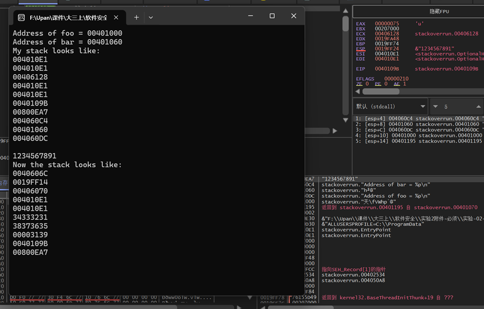The height and width of the screenshot is (309, 484).
Task: Open the 默认 (stdcall) calling convention dropdown
Action: pos(391,106)
